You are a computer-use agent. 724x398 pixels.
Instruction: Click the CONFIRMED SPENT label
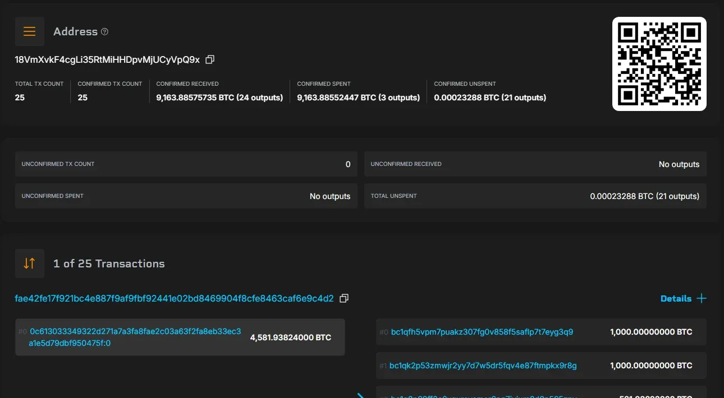324,84
